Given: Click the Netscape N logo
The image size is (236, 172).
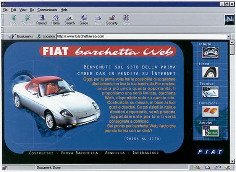Looking at the screenshot, I should (x=229, y=20).
